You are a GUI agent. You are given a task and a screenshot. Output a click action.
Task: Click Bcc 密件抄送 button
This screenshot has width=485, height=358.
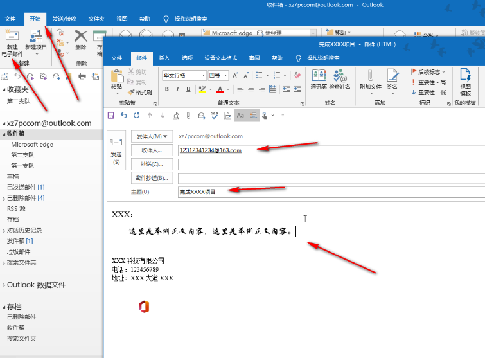(x=152, y=178)
